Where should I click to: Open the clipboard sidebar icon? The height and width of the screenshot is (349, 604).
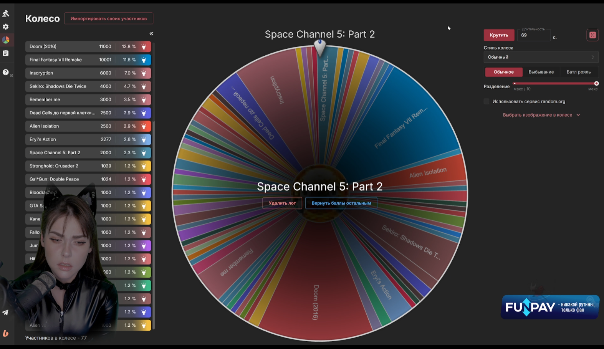(6, 53)
